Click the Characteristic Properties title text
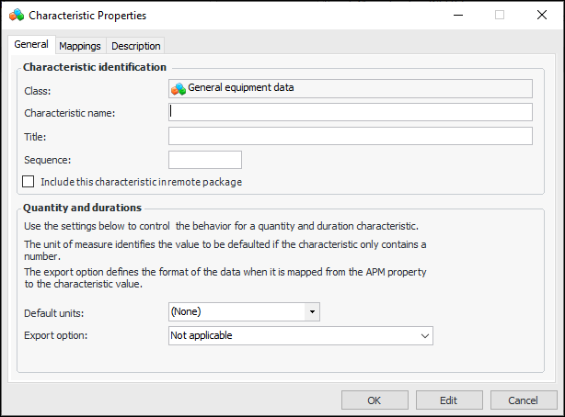Viewport: 565px width, 417px height. (x=87, y=16)
